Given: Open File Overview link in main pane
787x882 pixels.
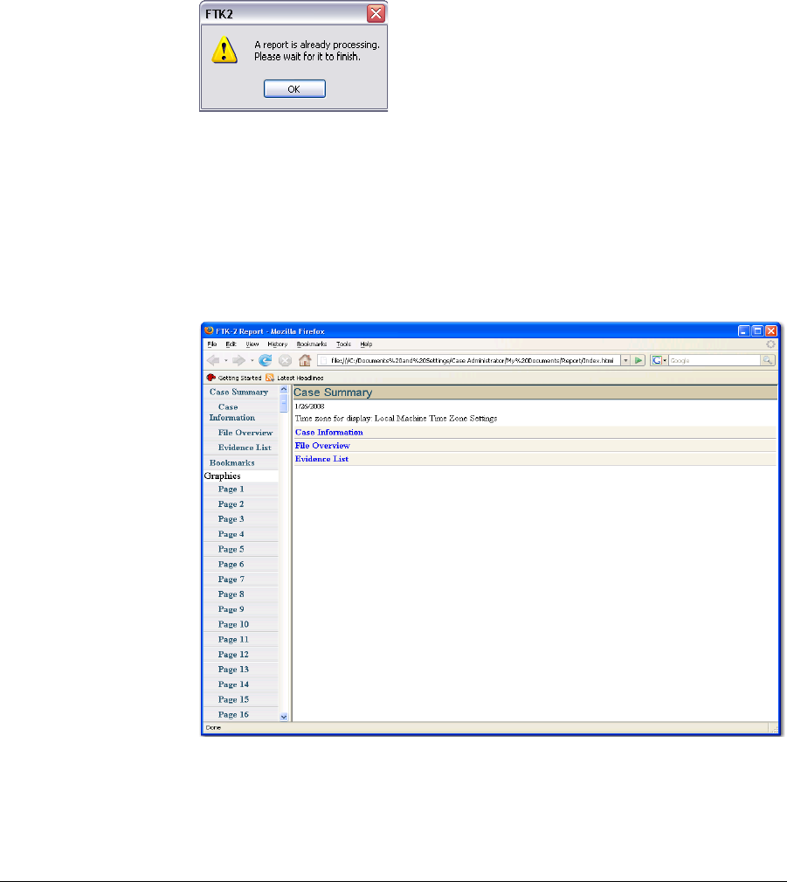Looking at the screenshot, I should pyautogui.click(x=322, y=446).
